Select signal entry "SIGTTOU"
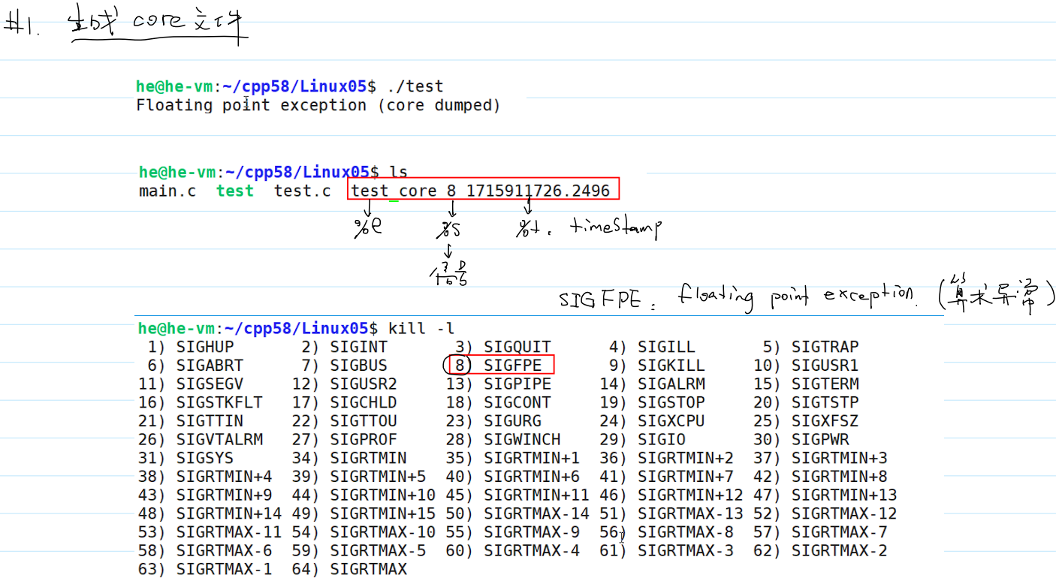 coord(364,421)
